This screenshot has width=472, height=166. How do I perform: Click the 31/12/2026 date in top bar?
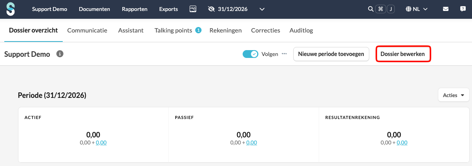(233, 9)
